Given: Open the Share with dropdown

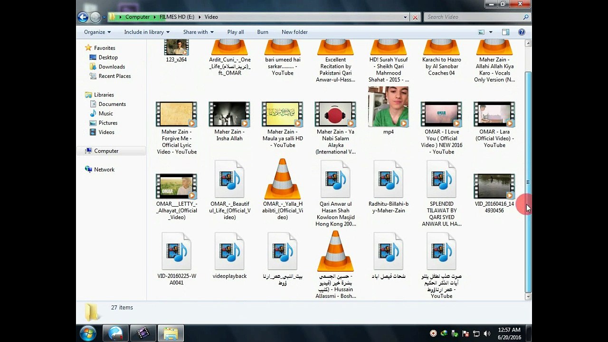Looking at the screenshot, I should pos(198,32).
